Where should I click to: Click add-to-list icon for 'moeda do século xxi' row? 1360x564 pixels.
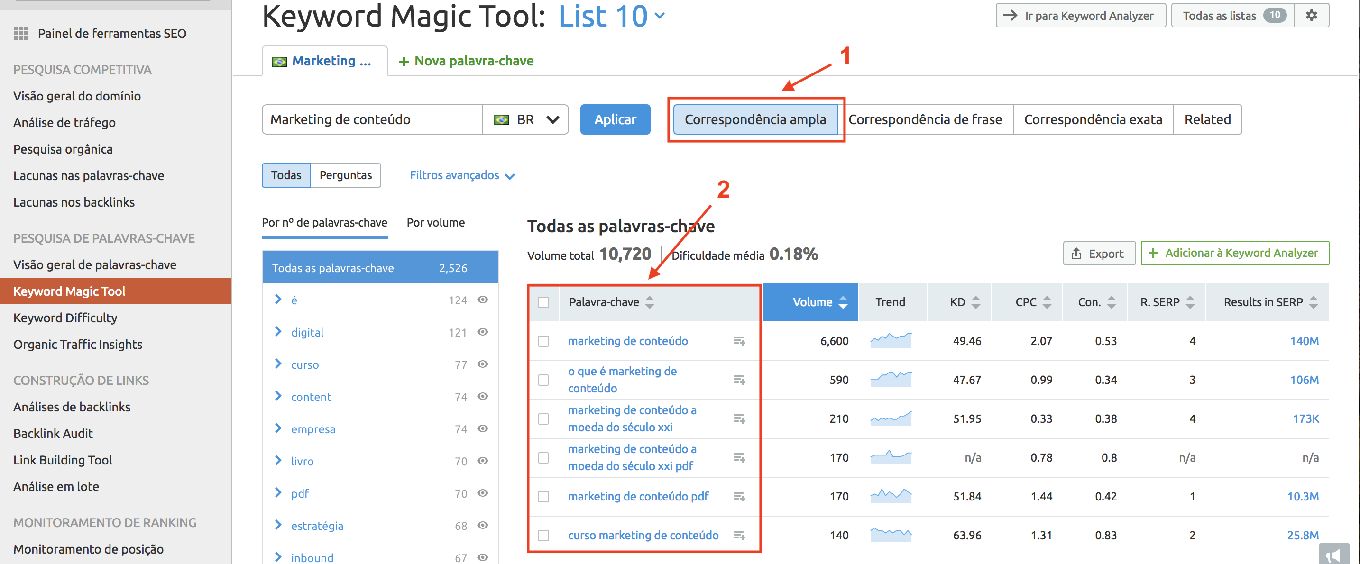click(739, 419)
